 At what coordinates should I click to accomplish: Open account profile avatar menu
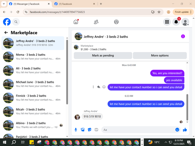(185, 22)
